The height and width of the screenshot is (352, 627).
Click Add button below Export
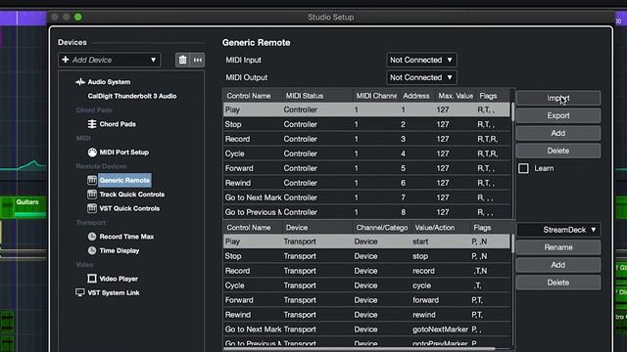point(558,133)
